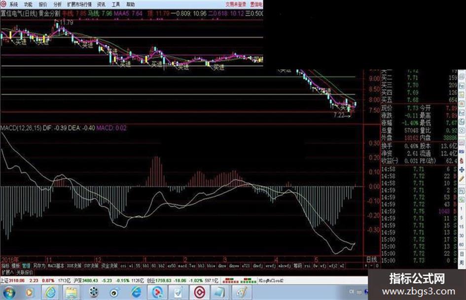The image size is (466, 300).
Task: Switch to 60-minute period
Action: pyautogui.click(x=462, y=245)
